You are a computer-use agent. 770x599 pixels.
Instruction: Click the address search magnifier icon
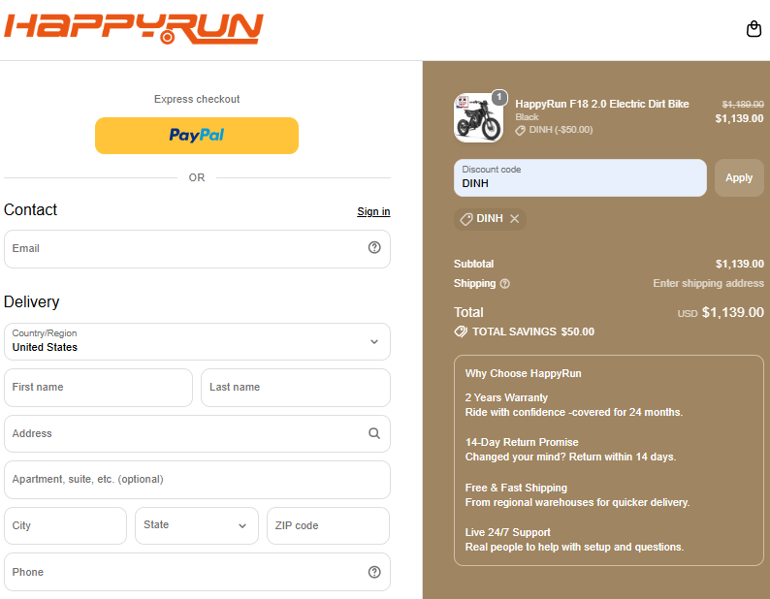tap(374, 433)
